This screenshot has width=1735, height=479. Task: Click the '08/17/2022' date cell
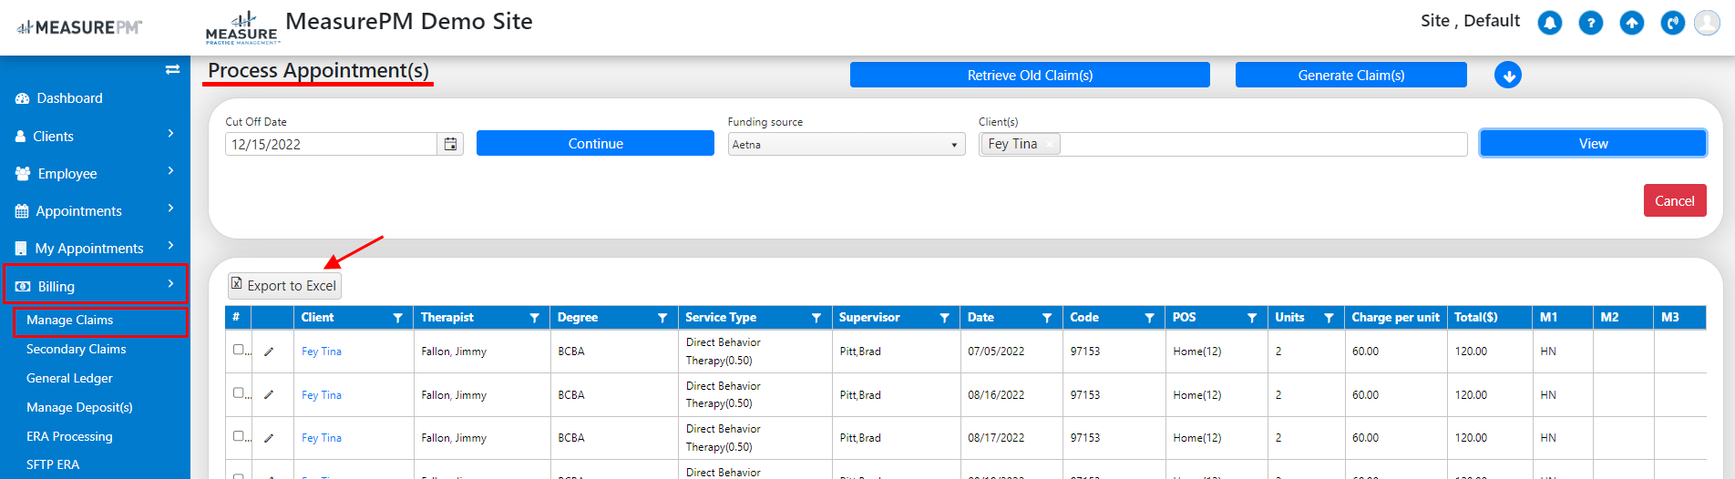point(996,438)
